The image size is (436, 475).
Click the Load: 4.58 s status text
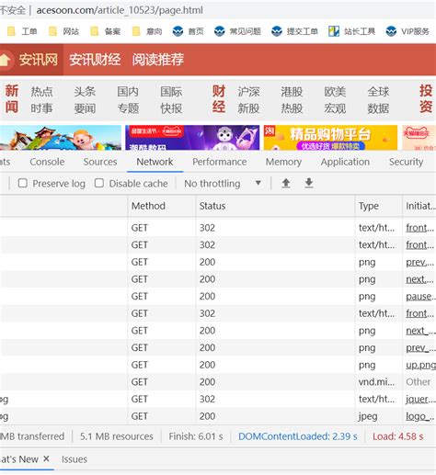(x=398, y=436)
